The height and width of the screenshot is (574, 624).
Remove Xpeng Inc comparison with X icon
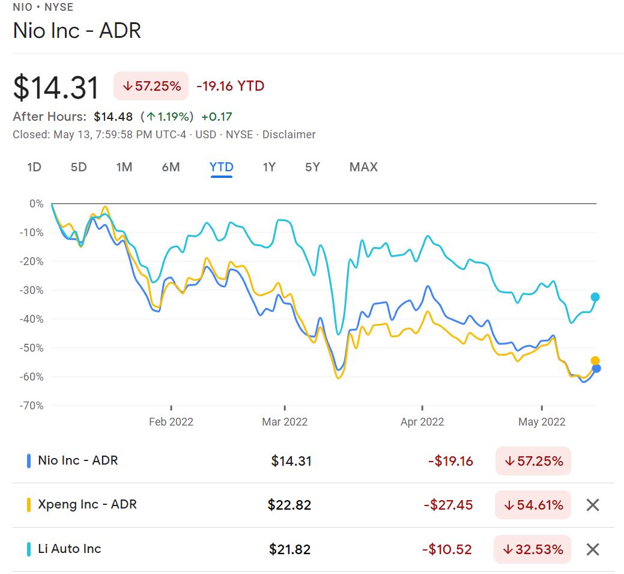592,505
